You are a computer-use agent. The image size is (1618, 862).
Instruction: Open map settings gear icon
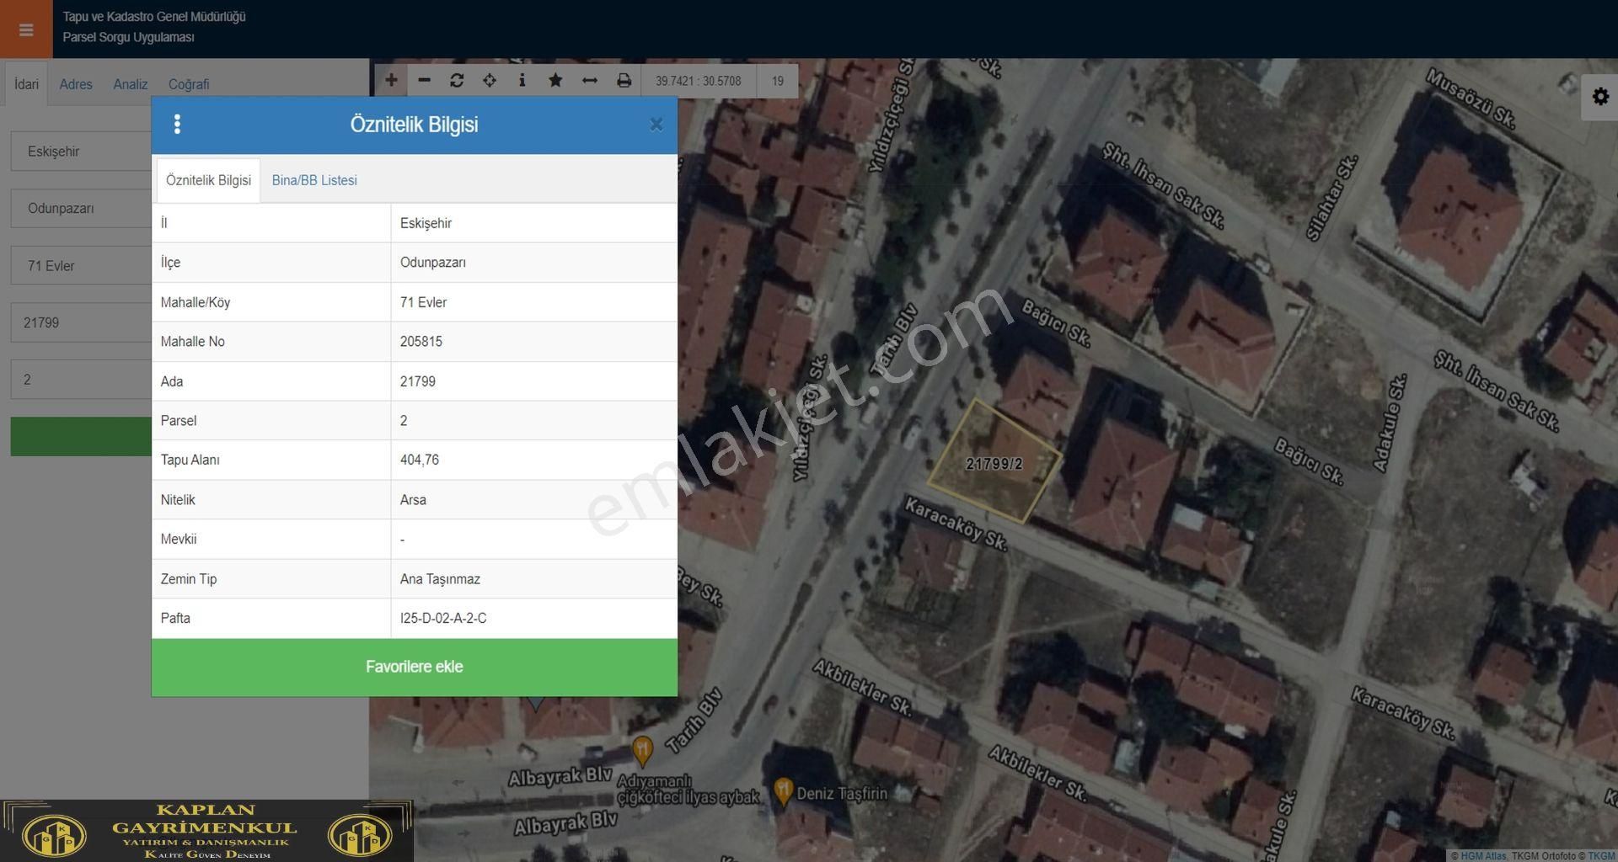coord(1599,97)
